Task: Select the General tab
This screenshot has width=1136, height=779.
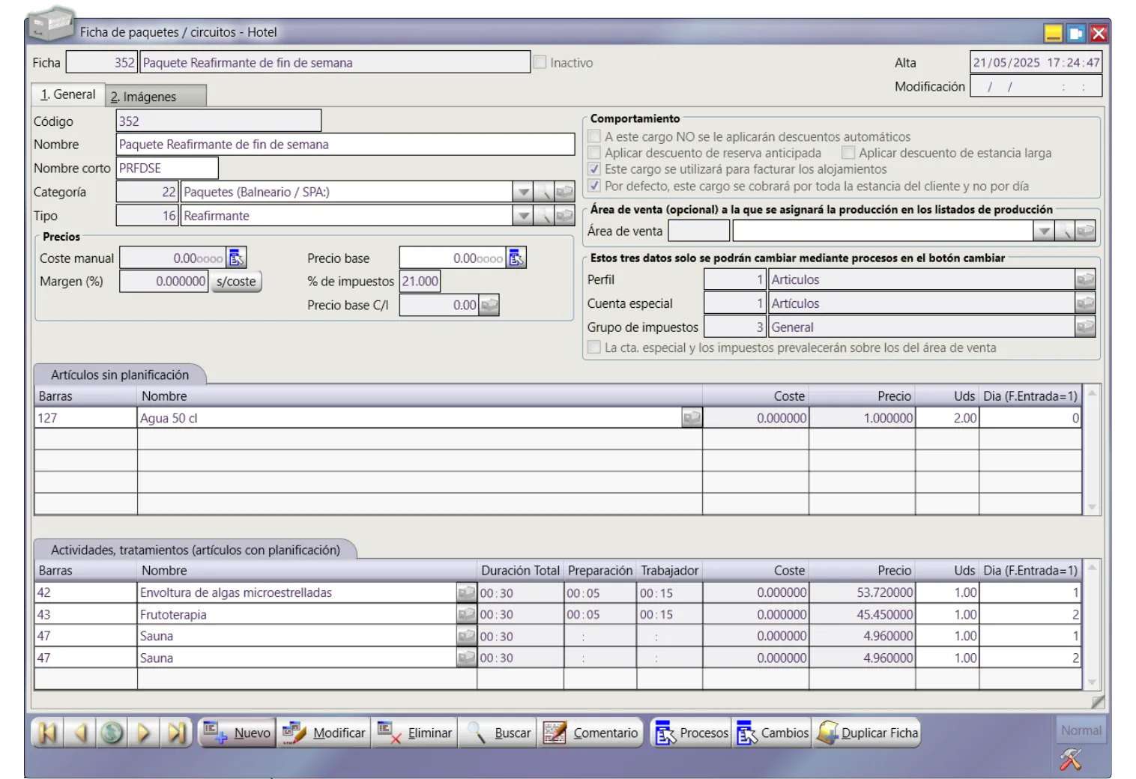Action: tap(68, 94)
